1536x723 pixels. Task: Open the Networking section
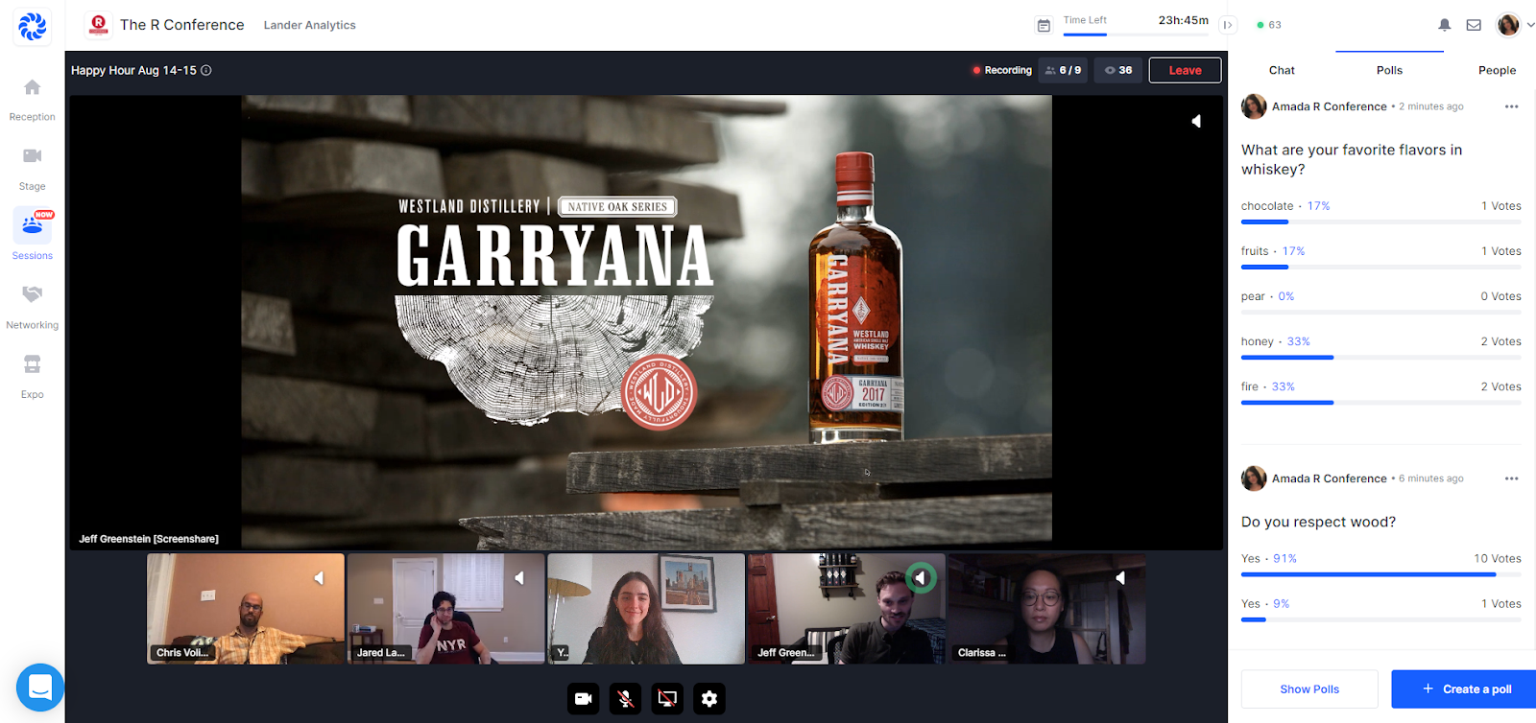coord(33,308)
